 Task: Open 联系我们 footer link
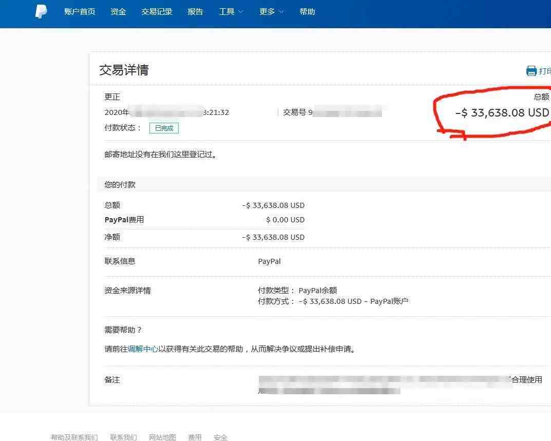tap(123, 437)
